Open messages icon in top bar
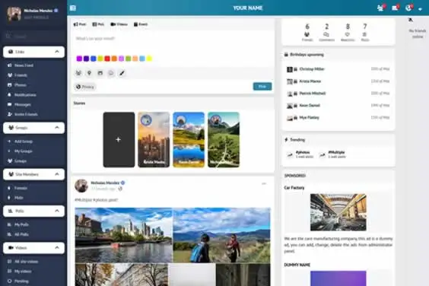This screenshot has height=286, width=429. tap(395, 8)
